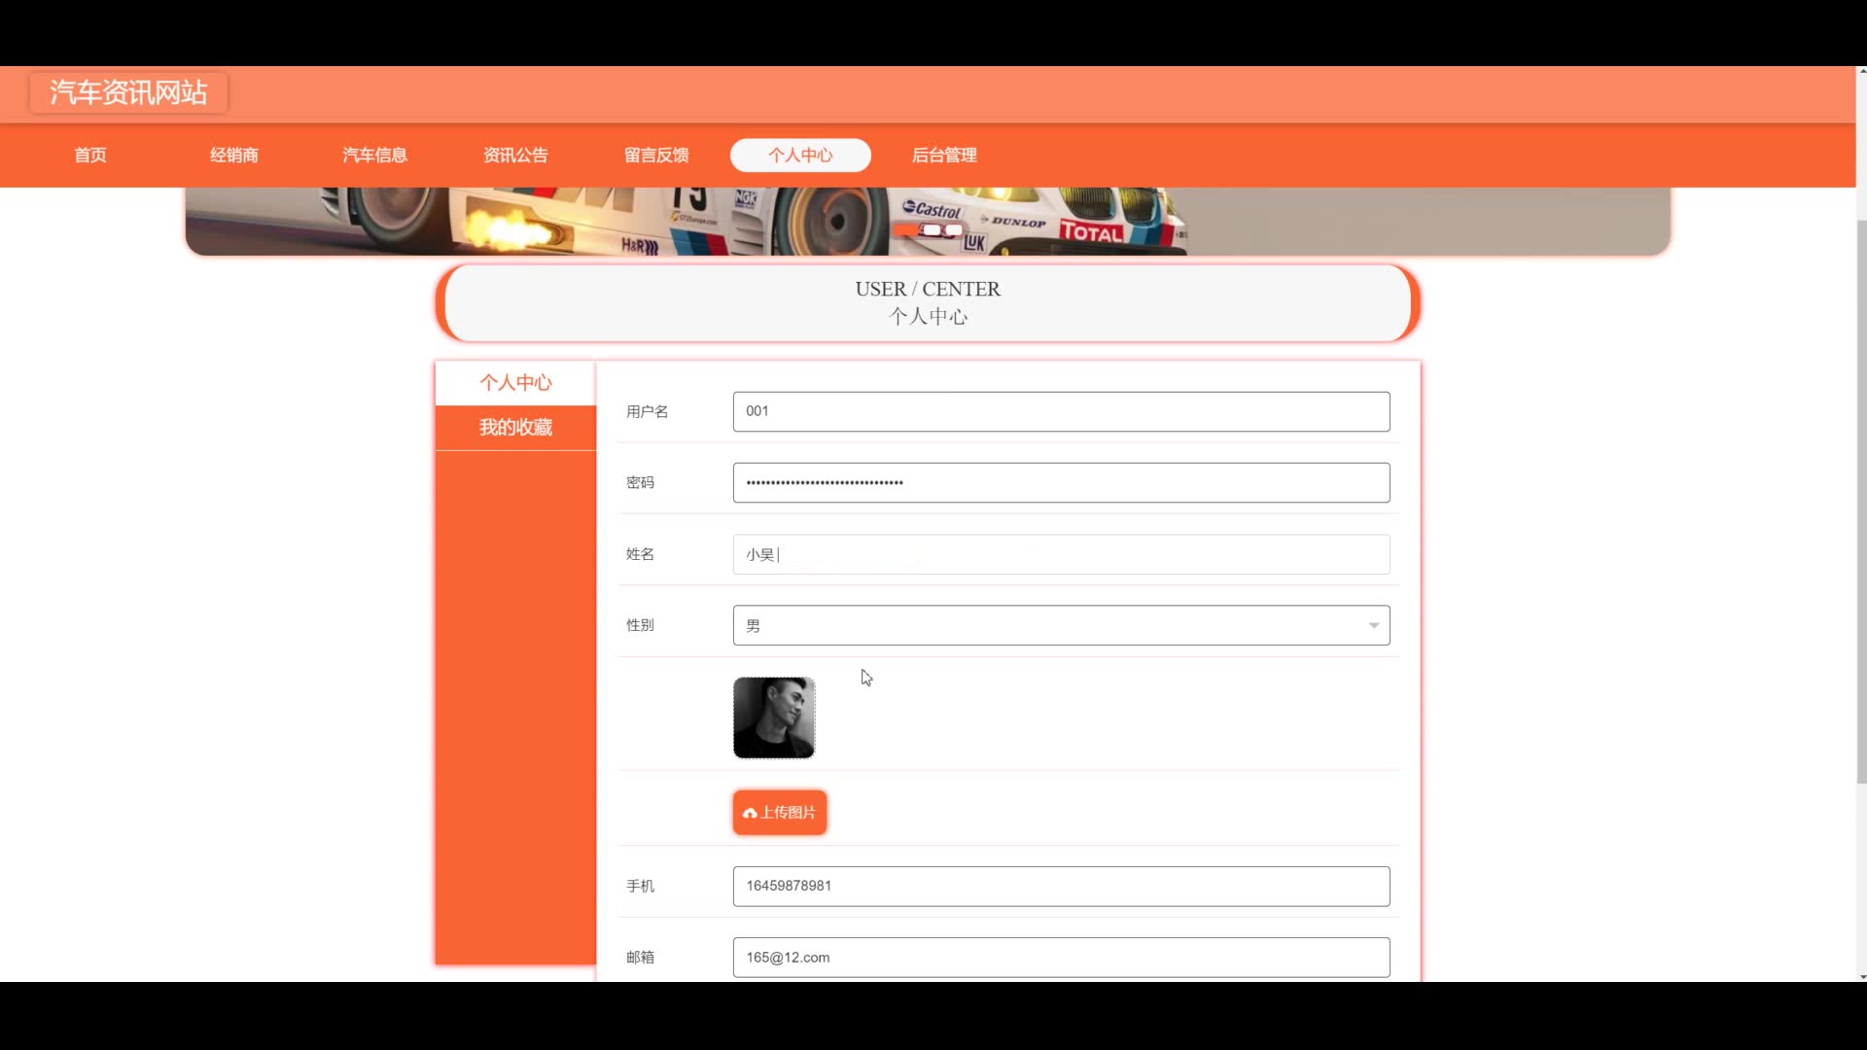Click the 用户名 field label

pos(647,412)
